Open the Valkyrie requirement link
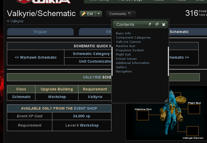 tap(95, 97)
